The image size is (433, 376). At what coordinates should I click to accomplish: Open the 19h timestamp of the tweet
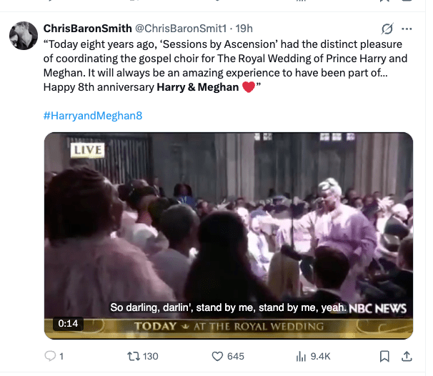pyautogui.click(x=244, y=29)
